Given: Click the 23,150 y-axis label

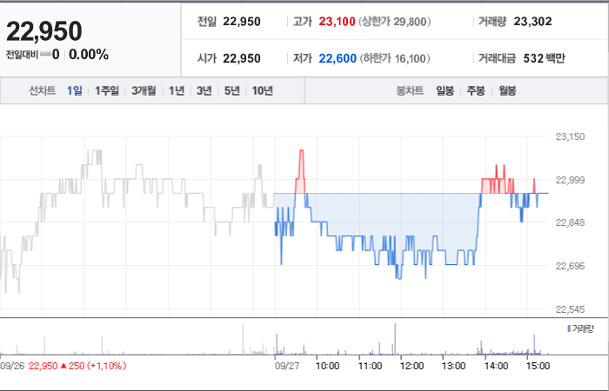Looking at the screenshot, I should (x=570, y=136).
